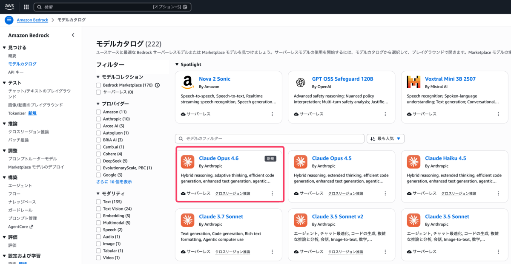
Task: Open the Voxtral Mini 3B 2507 model title
Action: point(450,79)
